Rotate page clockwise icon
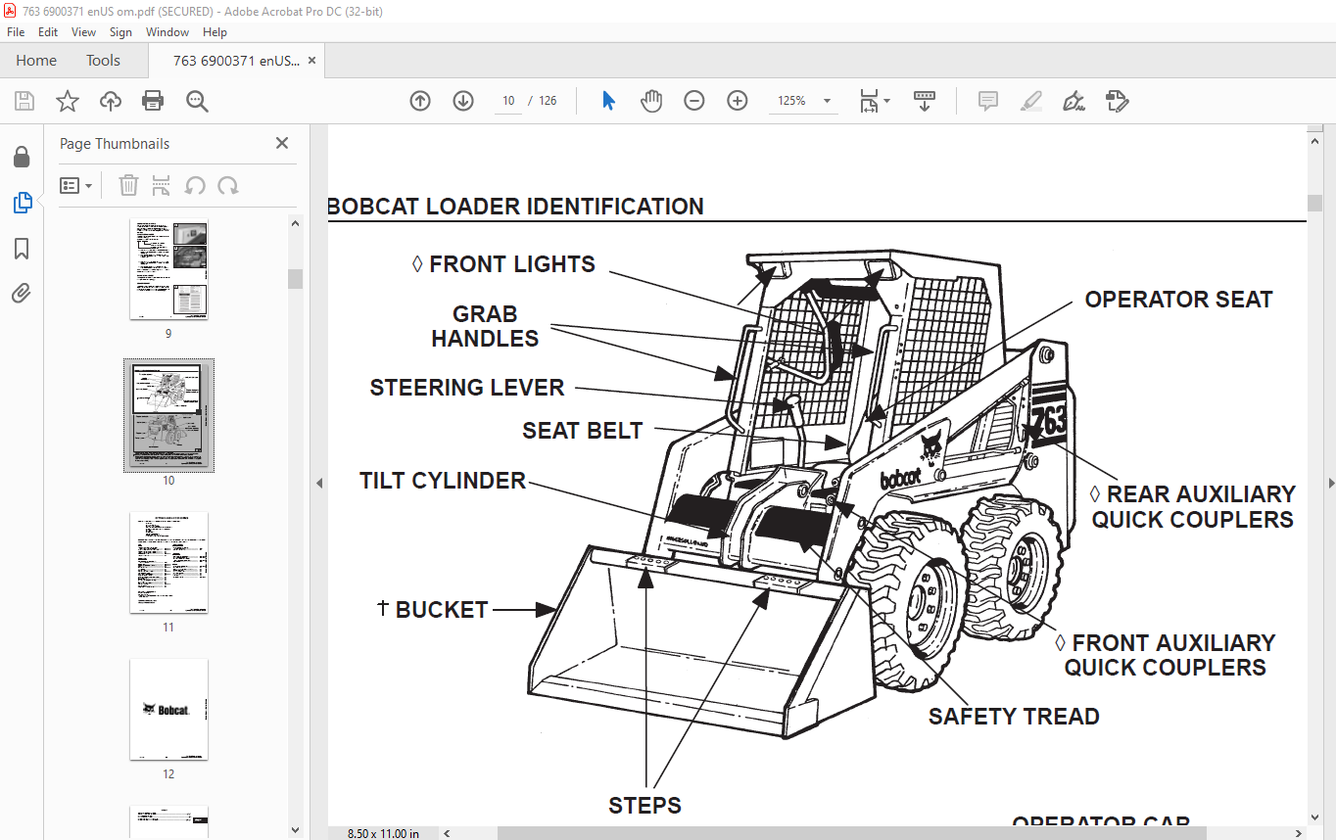 click(228, 185)
